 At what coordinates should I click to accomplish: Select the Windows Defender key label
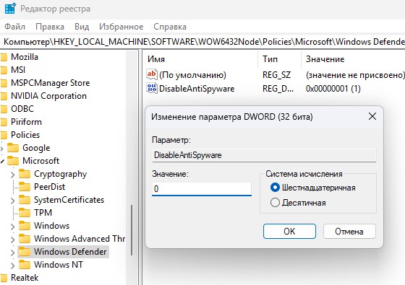pos(70,252)
